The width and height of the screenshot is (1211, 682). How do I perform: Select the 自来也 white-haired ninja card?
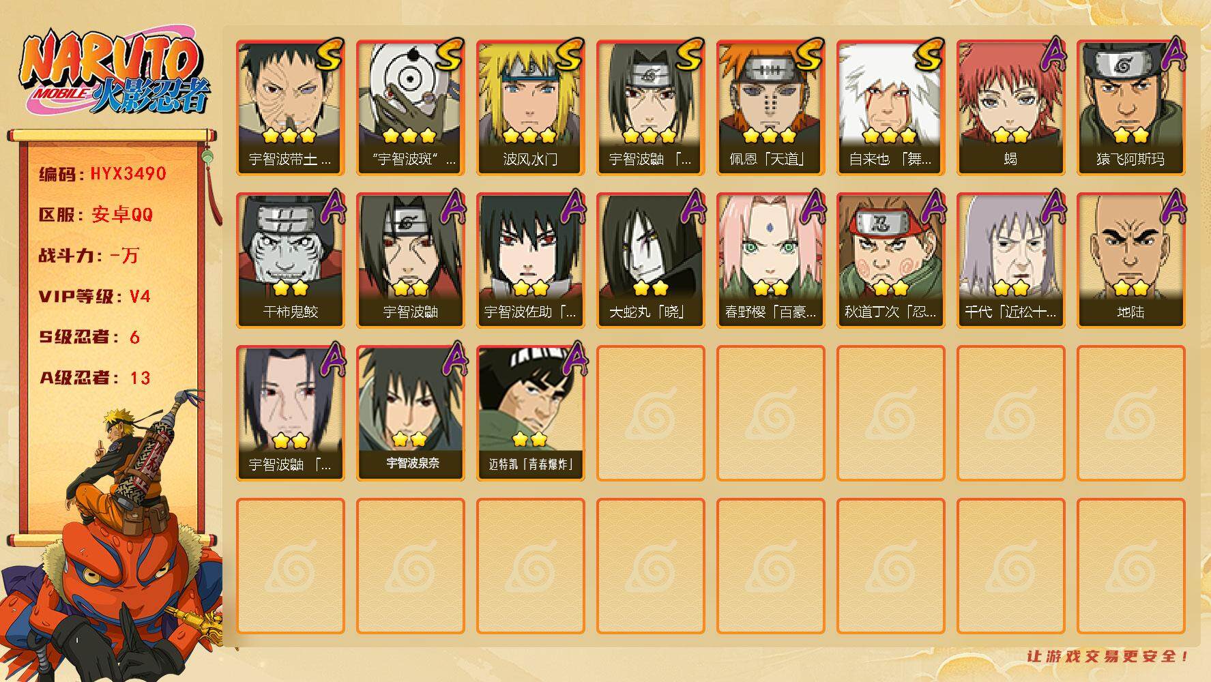(891, 108)
